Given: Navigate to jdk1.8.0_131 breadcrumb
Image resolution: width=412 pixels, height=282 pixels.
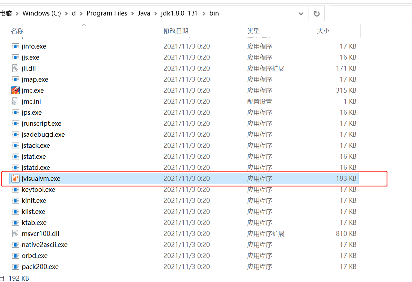Looking at the screenshot, I should click(x=180, y=13).
